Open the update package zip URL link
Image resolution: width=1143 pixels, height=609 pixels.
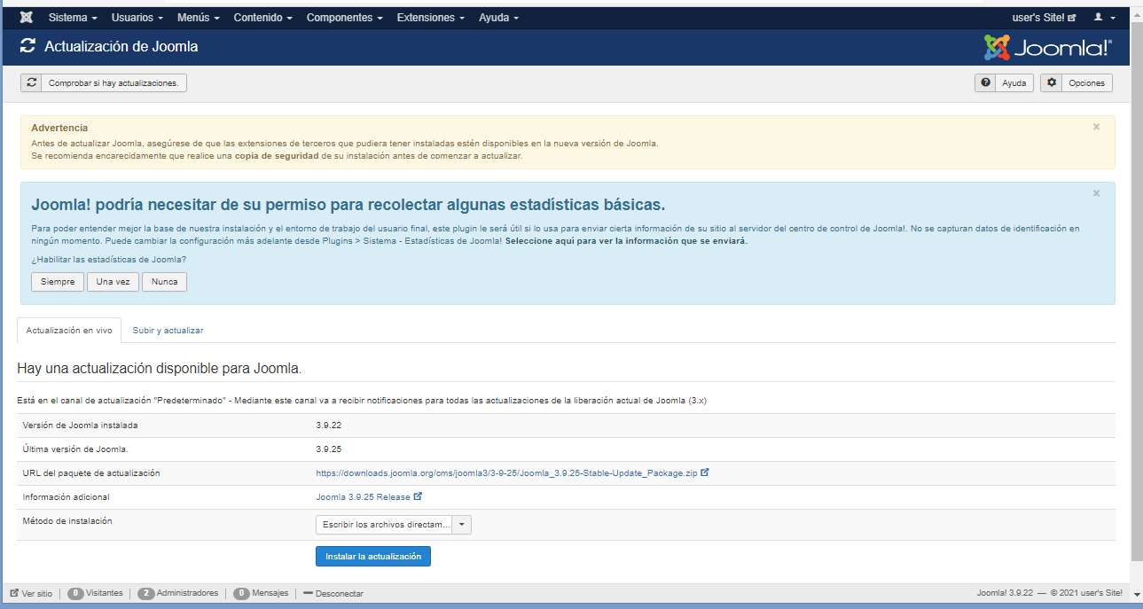[506, 473]
